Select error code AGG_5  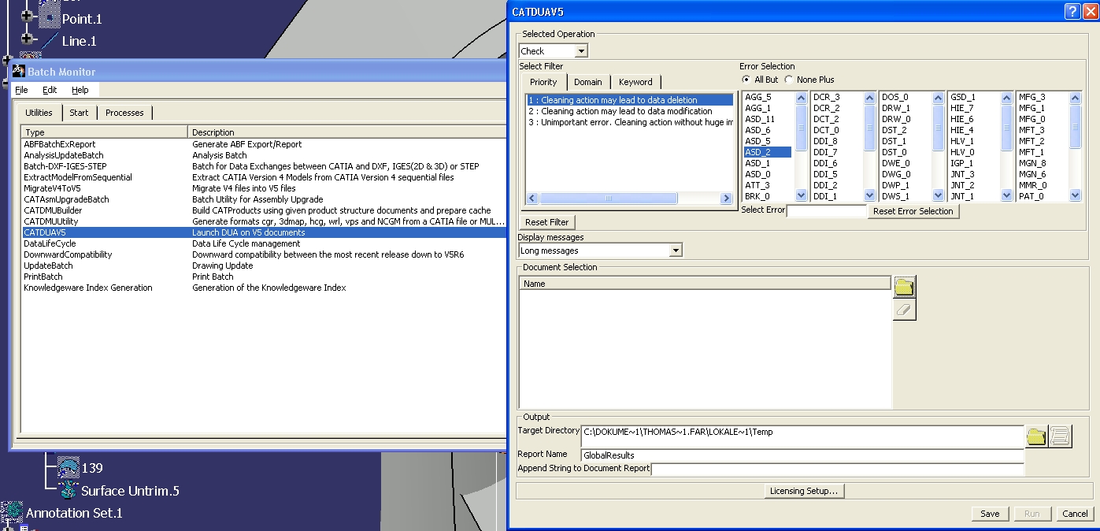(757, 97)
